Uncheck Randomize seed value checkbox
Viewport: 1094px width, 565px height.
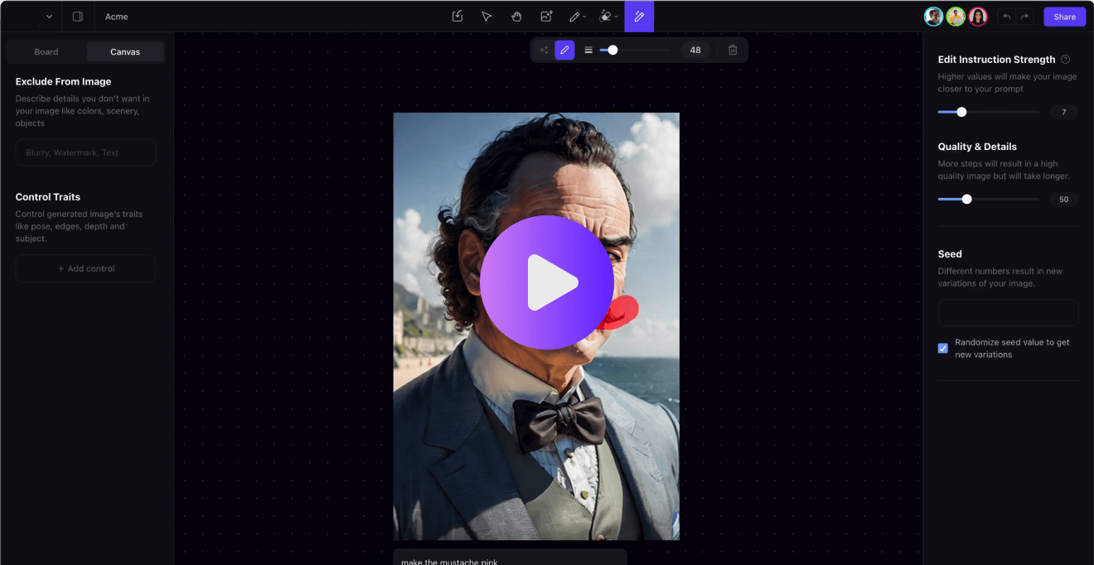[943, 348]
